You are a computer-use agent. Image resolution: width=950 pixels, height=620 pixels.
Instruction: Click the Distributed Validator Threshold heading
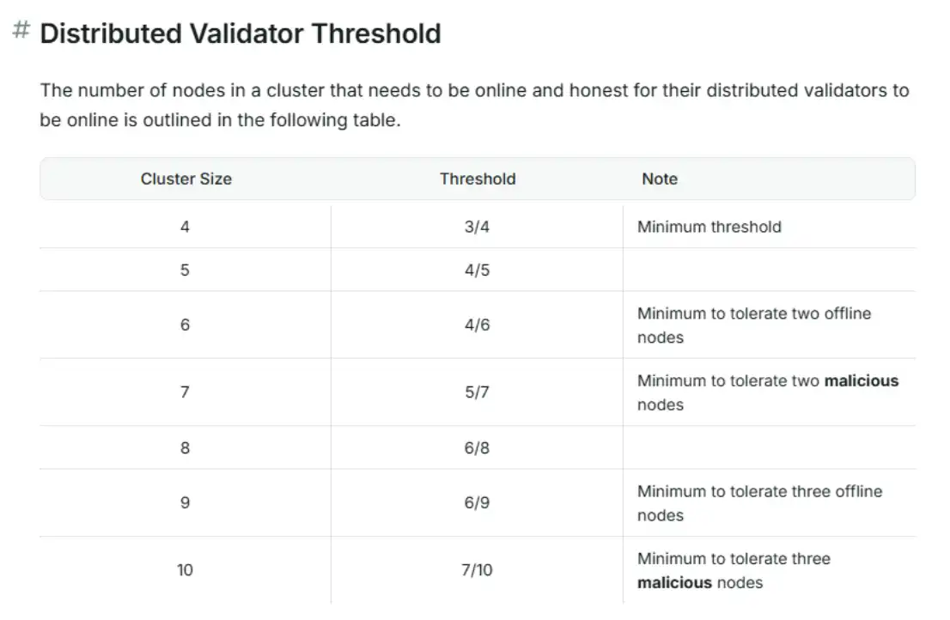coord(240,33)
